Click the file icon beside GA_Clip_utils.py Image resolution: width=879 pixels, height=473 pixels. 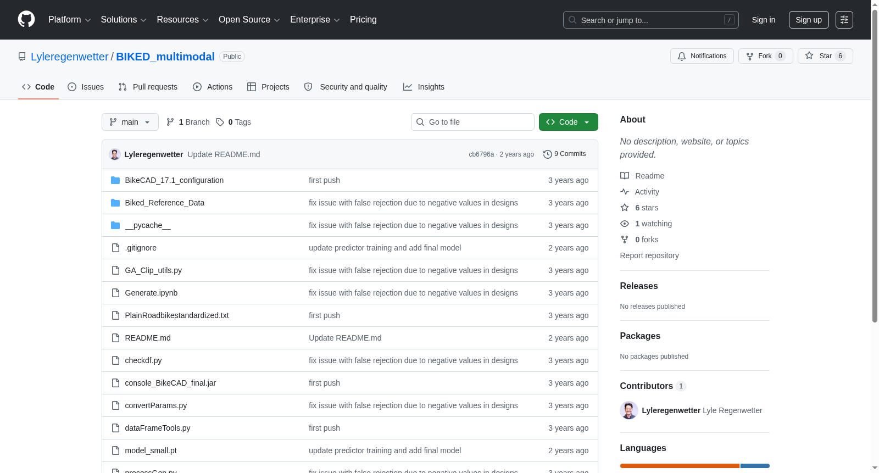[115, 270]
